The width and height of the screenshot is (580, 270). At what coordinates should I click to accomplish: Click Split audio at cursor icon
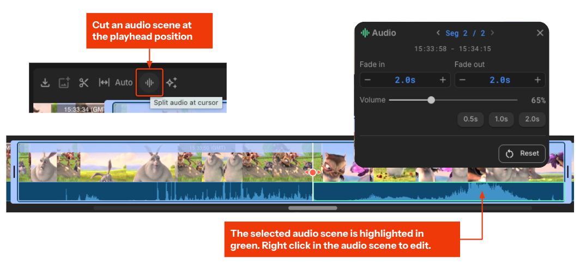click(149, 83)
